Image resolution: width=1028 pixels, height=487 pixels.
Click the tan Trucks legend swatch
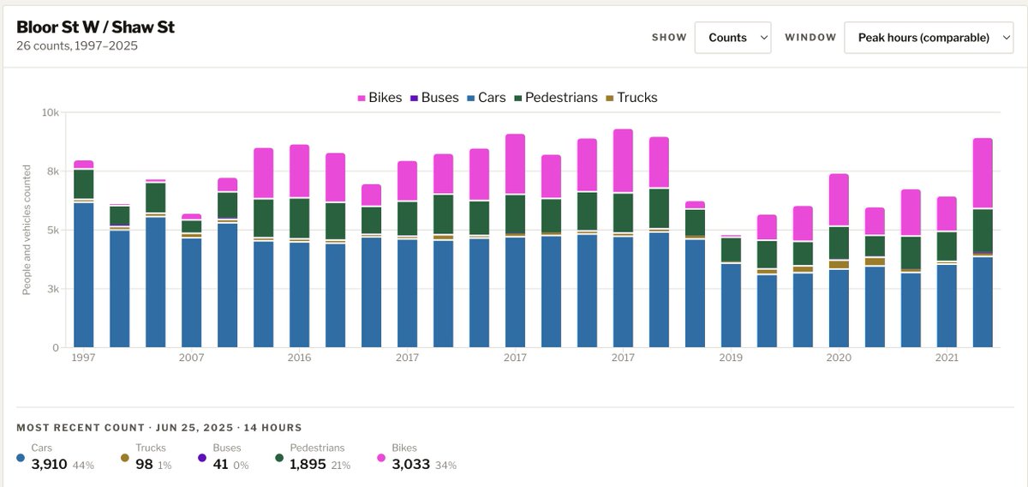609,99
